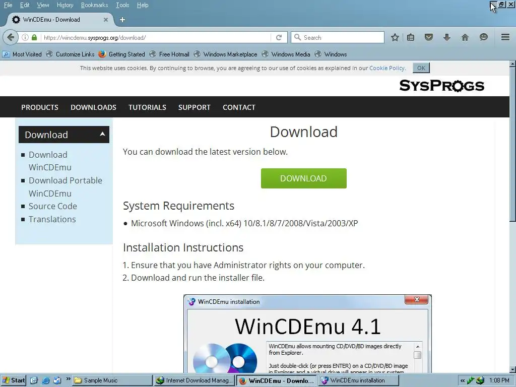Click the search magnifier icon

coord(297,37)
